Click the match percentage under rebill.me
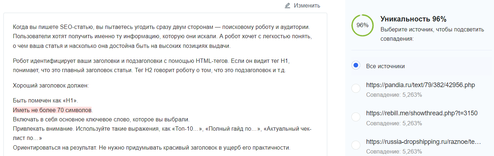This screenshot has height=156, width=494. 394,123
